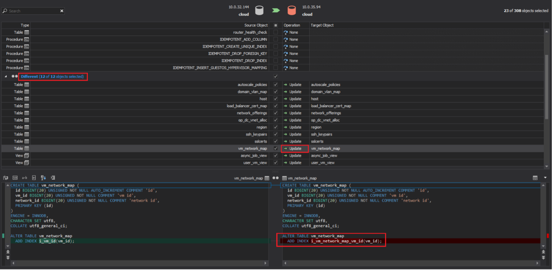The width and height of the screenshot is (553, 271).
Task: Click table icon beside left vm_network_map title
Action: [x=267, y=178]
